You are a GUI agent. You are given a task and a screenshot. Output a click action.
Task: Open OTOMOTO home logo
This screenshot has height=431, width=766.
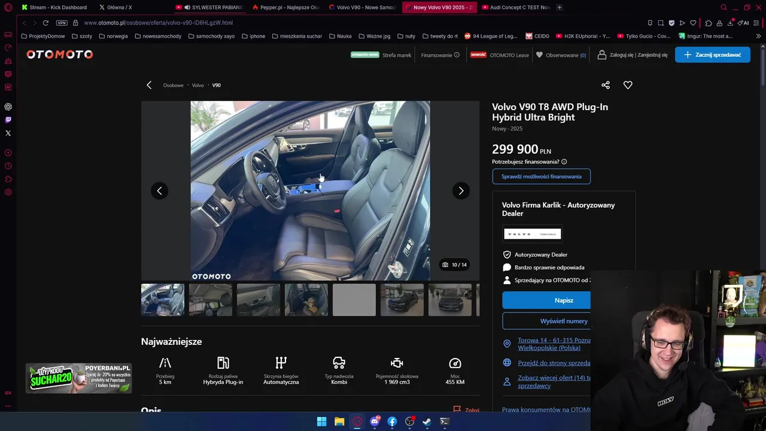coord(59,54)
